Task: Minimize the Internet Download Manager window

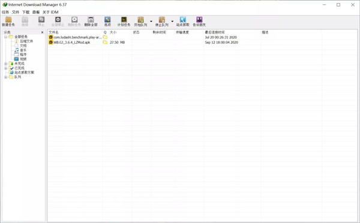Action: (x=325, y=5)
